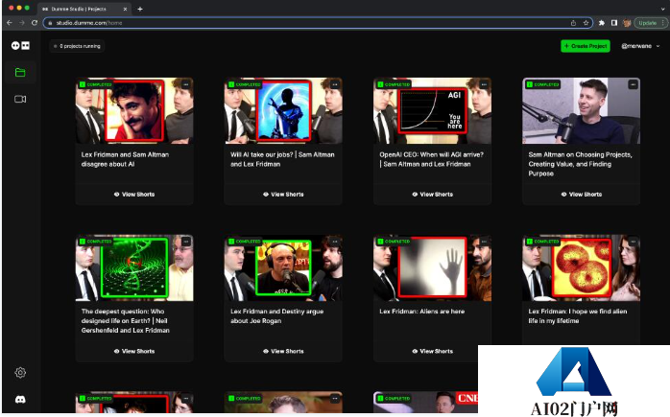Screen dimensions: 670x417
Task: Click '0 projects running' status indicator
Action: (78, 46)
